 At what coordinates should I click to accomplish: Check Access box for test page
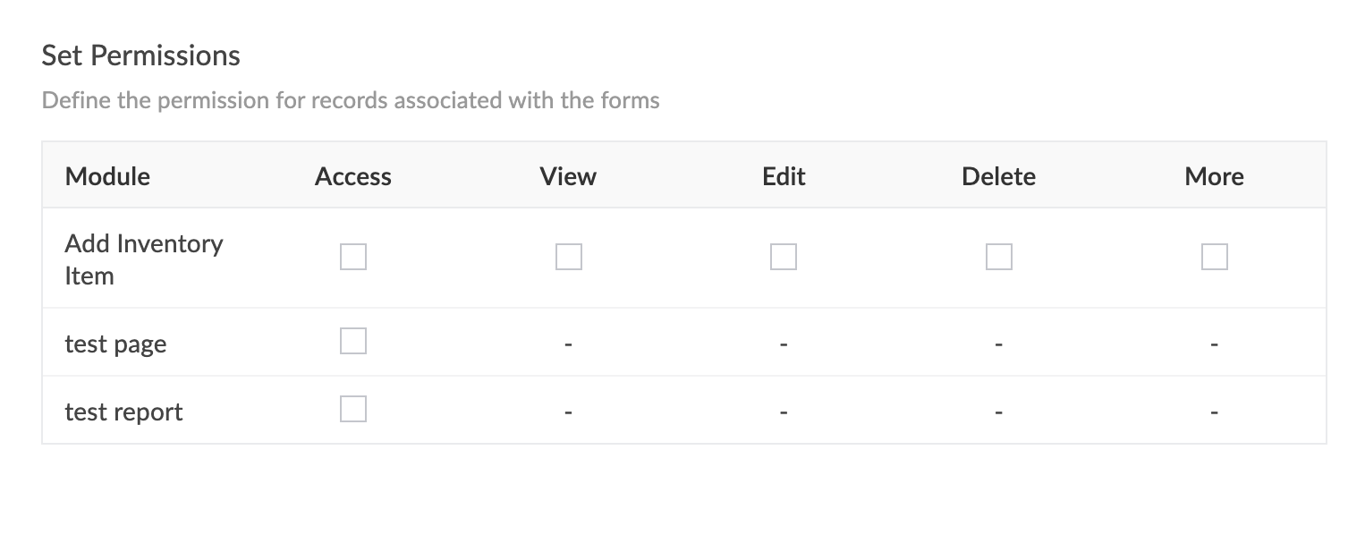point(353,341)
